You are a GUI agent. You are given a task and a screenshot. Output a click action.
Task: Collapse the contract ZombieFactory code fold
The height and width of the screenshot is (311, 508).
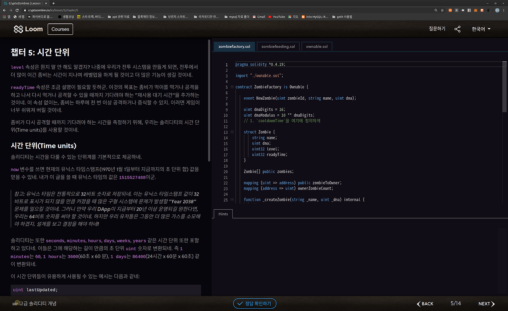pyautogui.click(x=232, y=87)
